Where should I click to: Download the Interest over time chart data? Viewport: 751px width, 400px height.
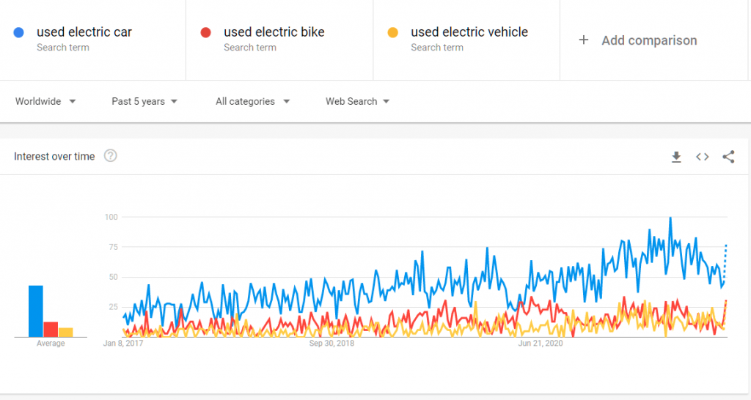coord(676,157)
